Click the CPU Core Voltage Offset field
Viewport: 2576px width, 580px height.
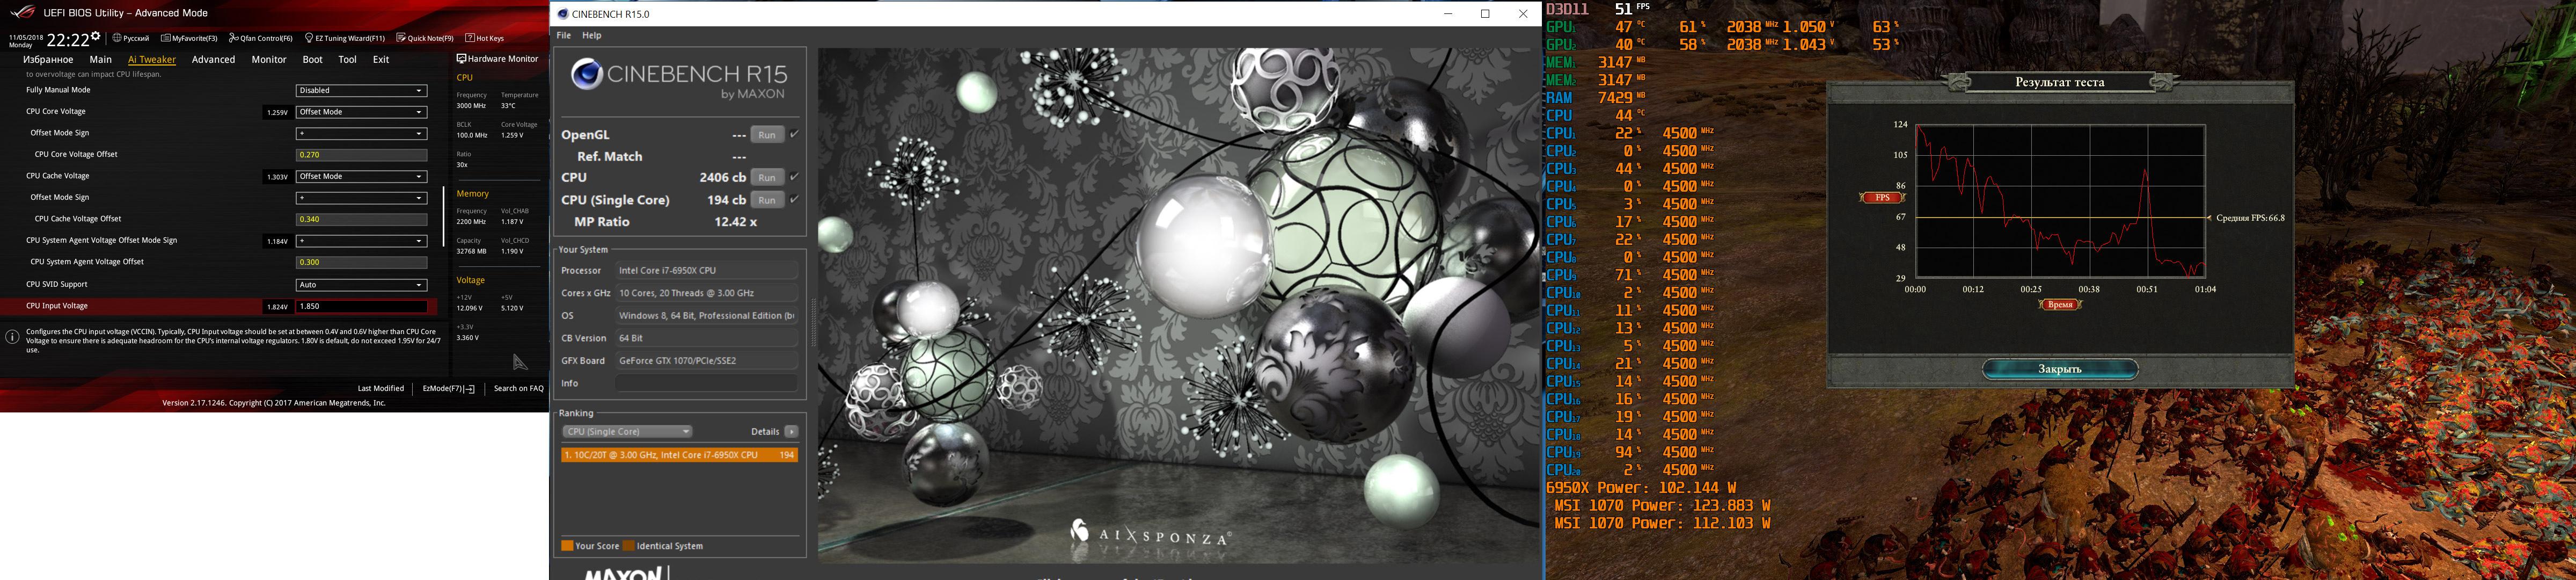[x=361, y=155]
